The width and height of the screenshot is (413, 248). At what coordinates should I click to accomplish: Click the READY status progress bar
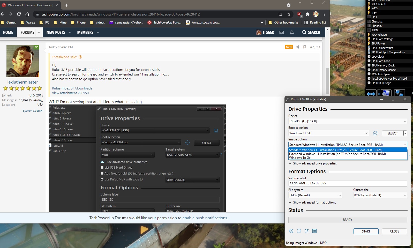(x=348, y=220)
